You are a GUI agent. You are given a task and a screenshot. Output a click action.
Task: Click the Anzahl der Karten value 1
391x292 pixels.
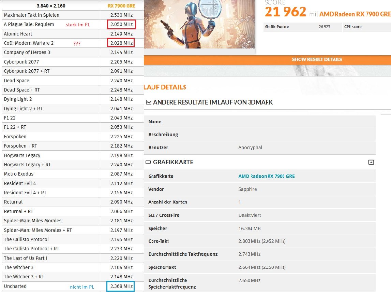tap(240, 202)
